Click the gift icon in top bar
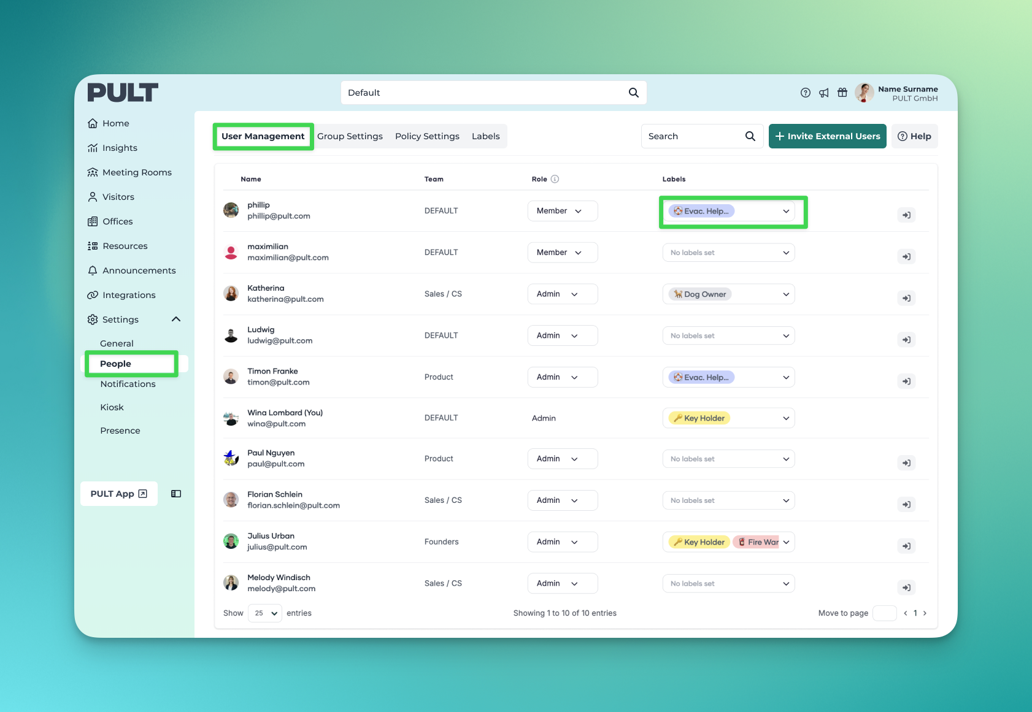Viewport: 1032px width, 712px height. 842,93
